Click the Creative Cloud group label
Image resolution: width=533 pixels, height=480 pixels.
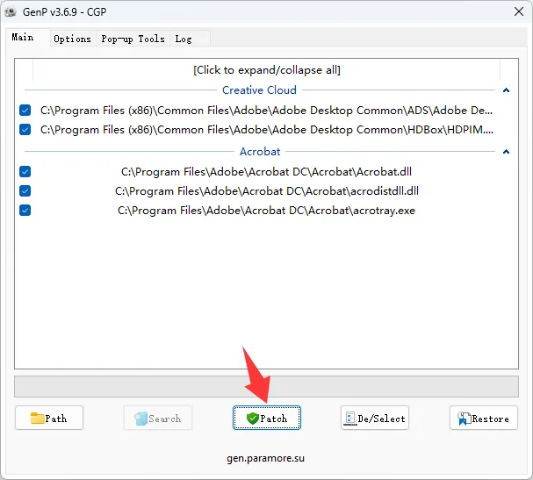[x=259, y=90]
